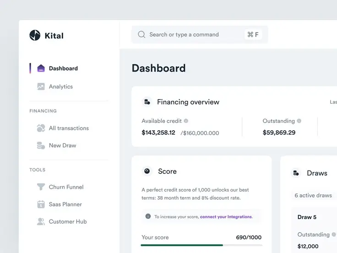
Task: Click the Draw 5 Outstanding info icon
Action: pos(333,235)
